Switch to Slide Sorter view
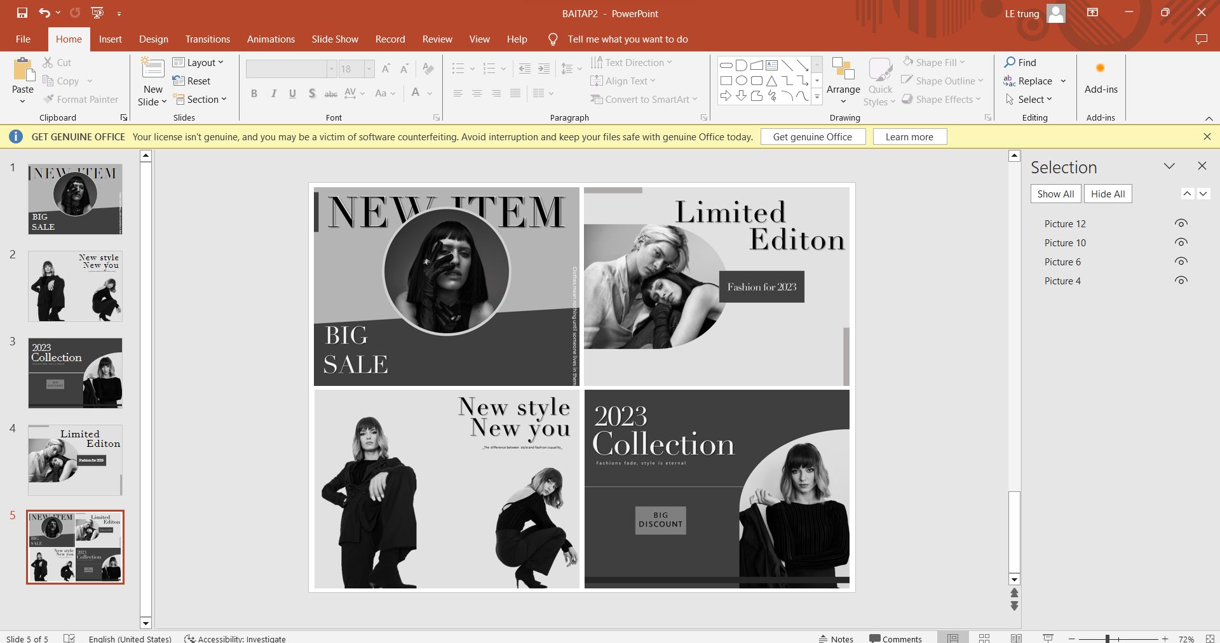This screenshot has height=643, width=1220. click(x=984, y=639)
